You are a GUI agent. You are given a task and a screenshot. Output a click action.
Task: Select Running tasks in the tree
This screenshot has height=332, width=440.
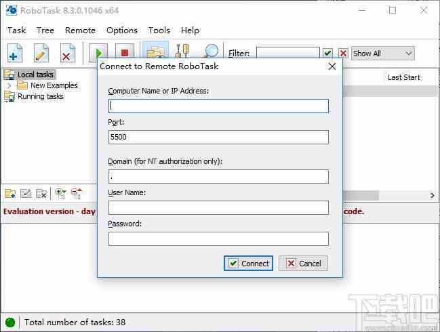pos(41,96)
